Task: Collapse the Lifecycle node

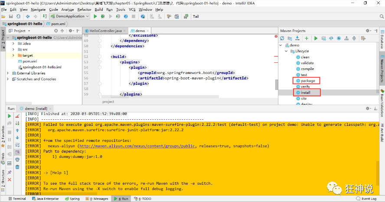Action: click(x=286, y=51)
